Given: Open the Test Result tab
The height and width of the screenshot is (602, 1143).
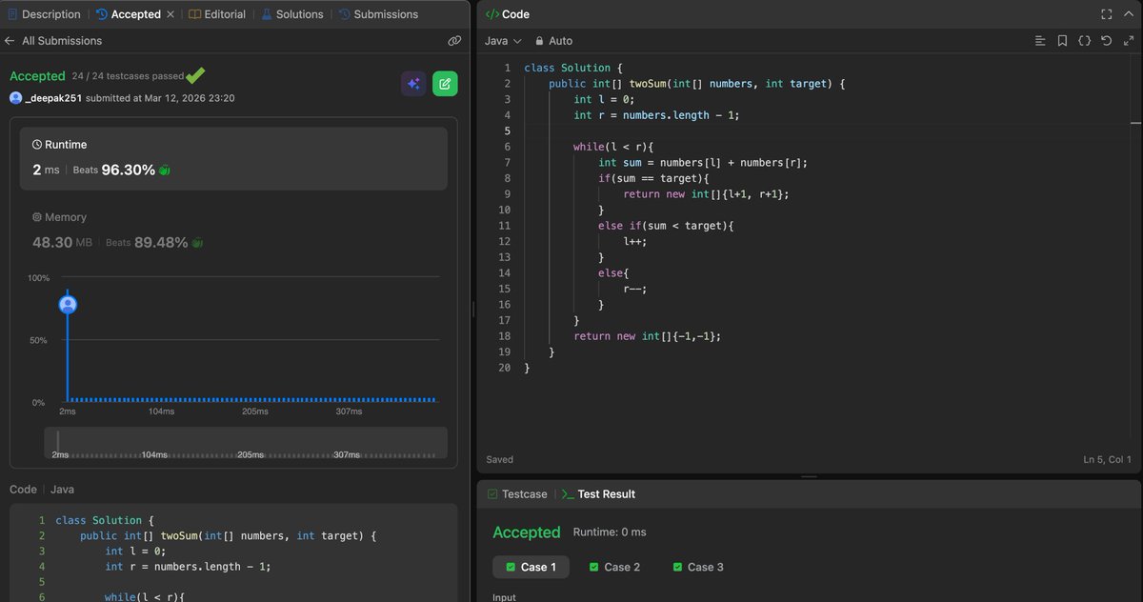Looking at the screenshot, I should click(598, 494).
